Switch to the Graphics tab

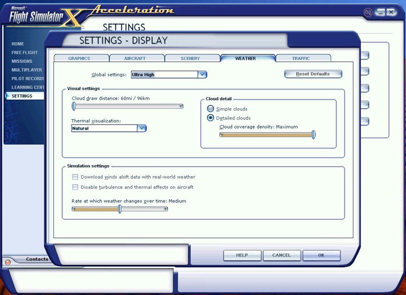coord(79,59)
